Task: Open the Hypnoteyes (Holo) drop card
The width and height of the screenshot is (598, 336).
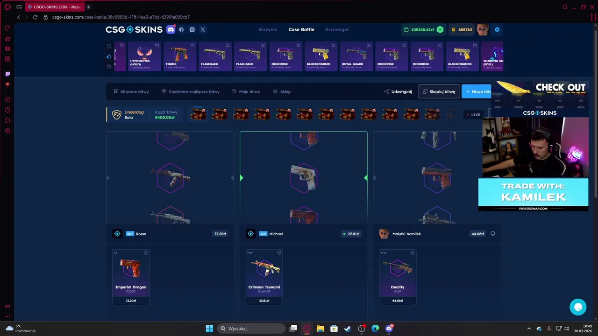Action: (144, 56)
